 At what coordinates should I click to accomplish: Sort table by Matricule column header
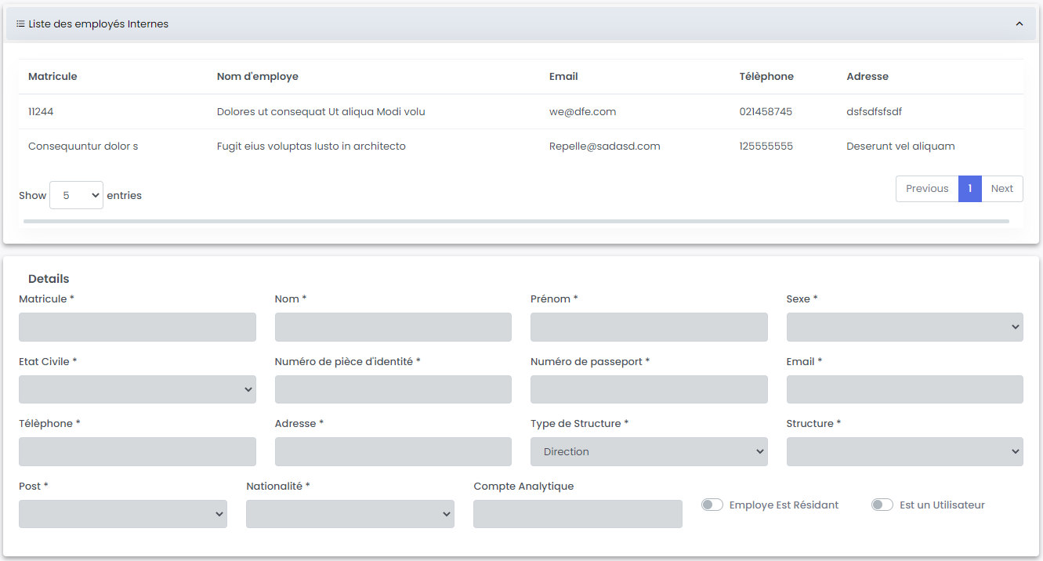[53, 77]
